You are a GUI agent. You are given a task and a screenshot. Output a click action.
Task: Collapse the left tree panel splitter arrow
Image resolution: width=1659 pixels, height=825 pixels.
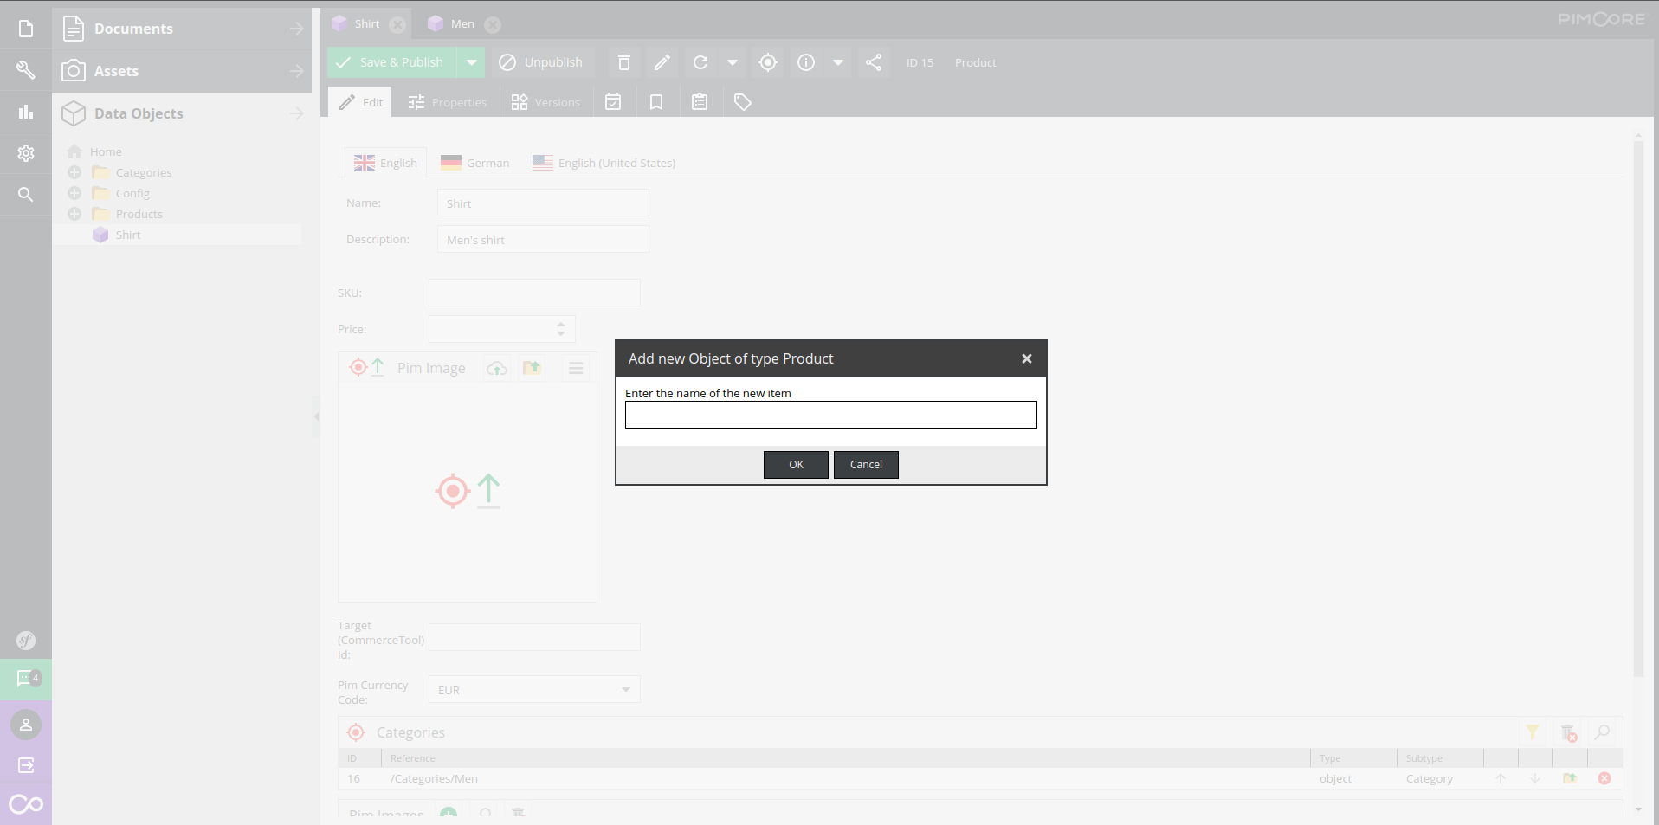[x=316, y=416]
